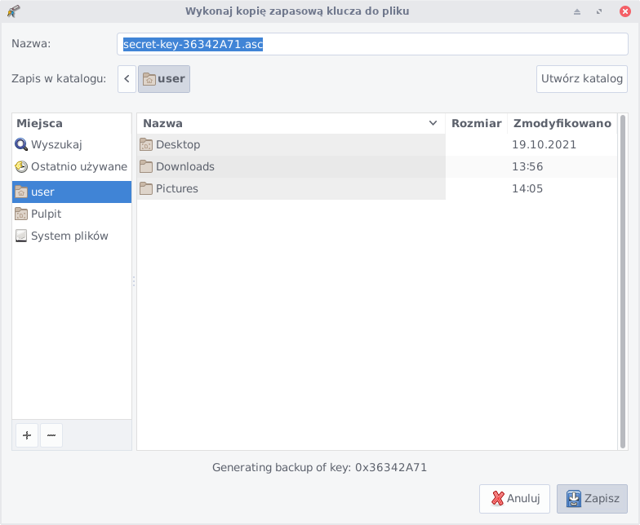Open the Downloads folder
The image size is (640, 525).
tap(184, 167)
